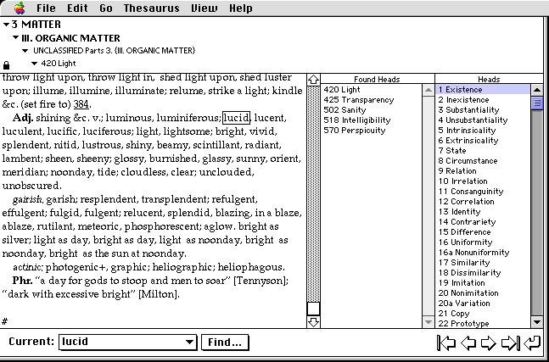Select 6 Extrinsicality head
Image resolution: width=549 pixels, height=362 pixels.
point(483,140)
